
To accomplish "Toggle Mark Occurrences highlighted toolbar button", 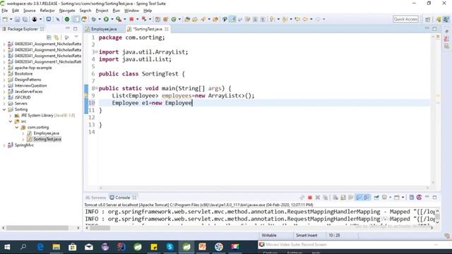I will point(232,19).
